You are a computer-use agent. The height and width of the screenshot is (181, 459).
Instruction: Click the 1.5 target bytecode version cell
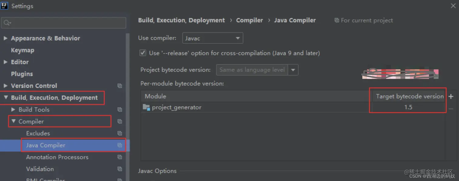(x=408, y=107)
